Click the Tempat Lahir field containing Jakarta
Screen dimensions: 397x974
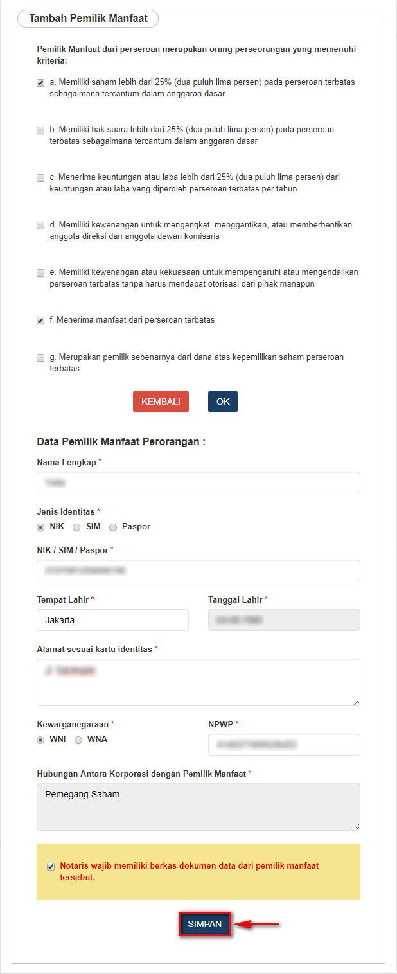tap(113, 620)
